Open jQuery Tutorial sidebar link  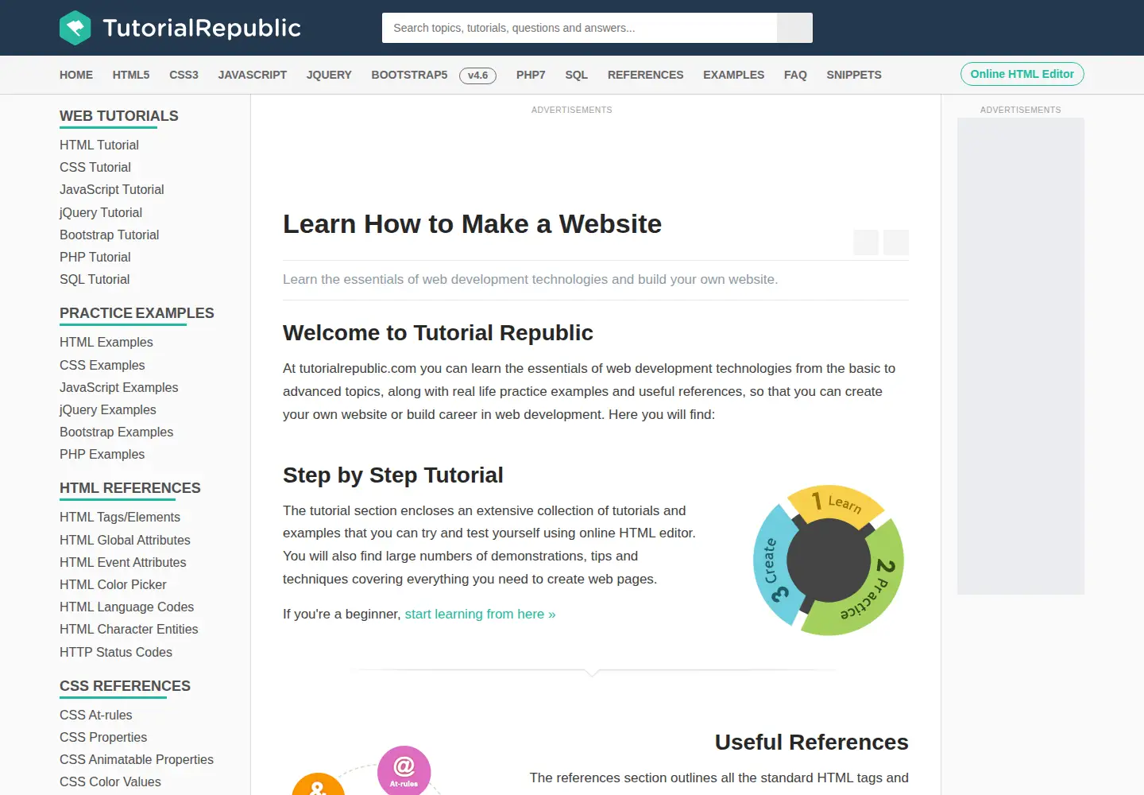[101, 212]
